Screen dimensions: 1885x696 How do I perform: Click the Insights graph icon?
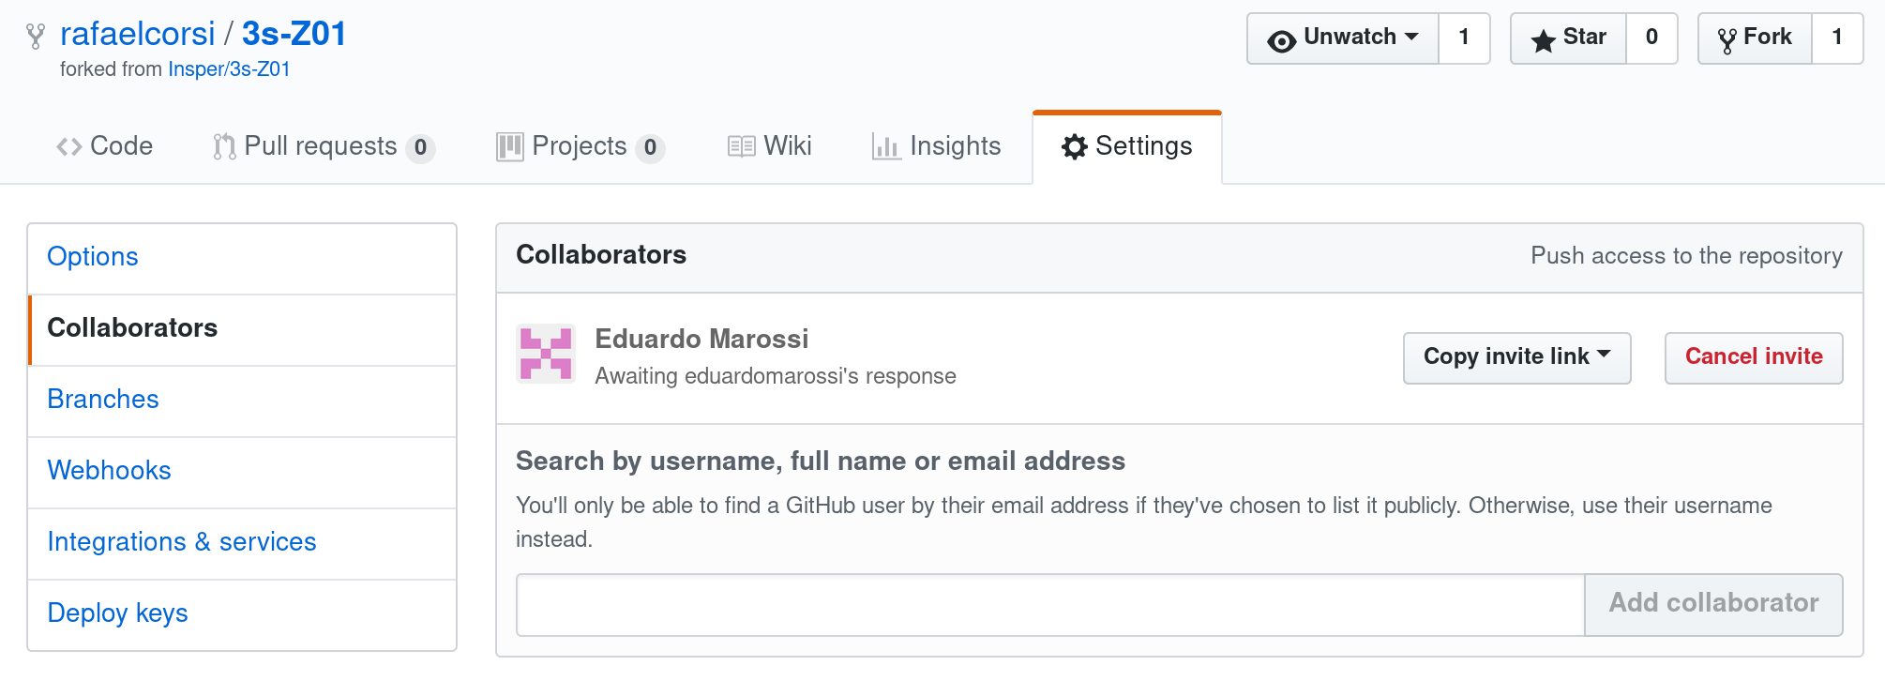pos(886,146)
